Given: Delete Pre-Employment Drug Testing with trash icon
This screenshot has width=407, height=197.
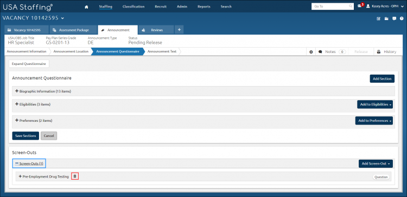Looking at the screenshot, I should (x=75, y=176).
